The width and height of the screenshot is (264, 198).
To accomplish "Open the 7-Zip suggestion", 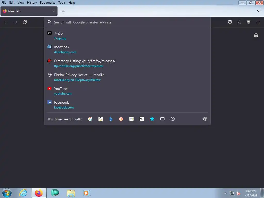I will click(x=127, y=36).
